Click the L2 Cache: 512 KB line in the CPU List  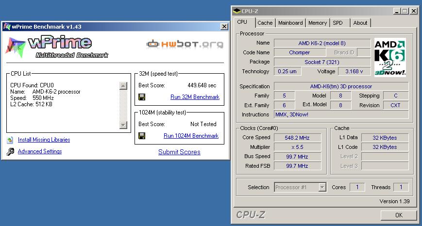pos(31,104)
